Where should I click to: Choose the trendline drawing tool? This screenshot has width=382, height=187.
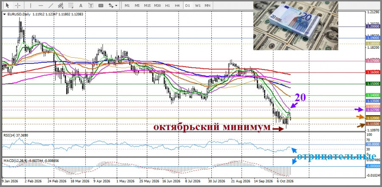[x=51, y=5]
